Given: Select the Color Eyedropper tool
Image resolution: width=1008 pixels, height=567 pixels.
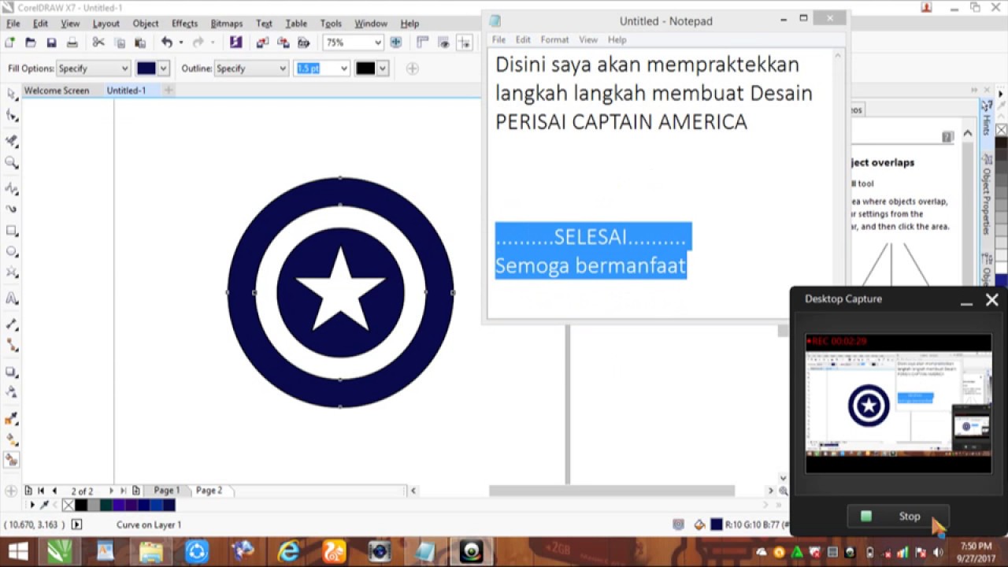Looking at the screenshot, I should 12,418.
